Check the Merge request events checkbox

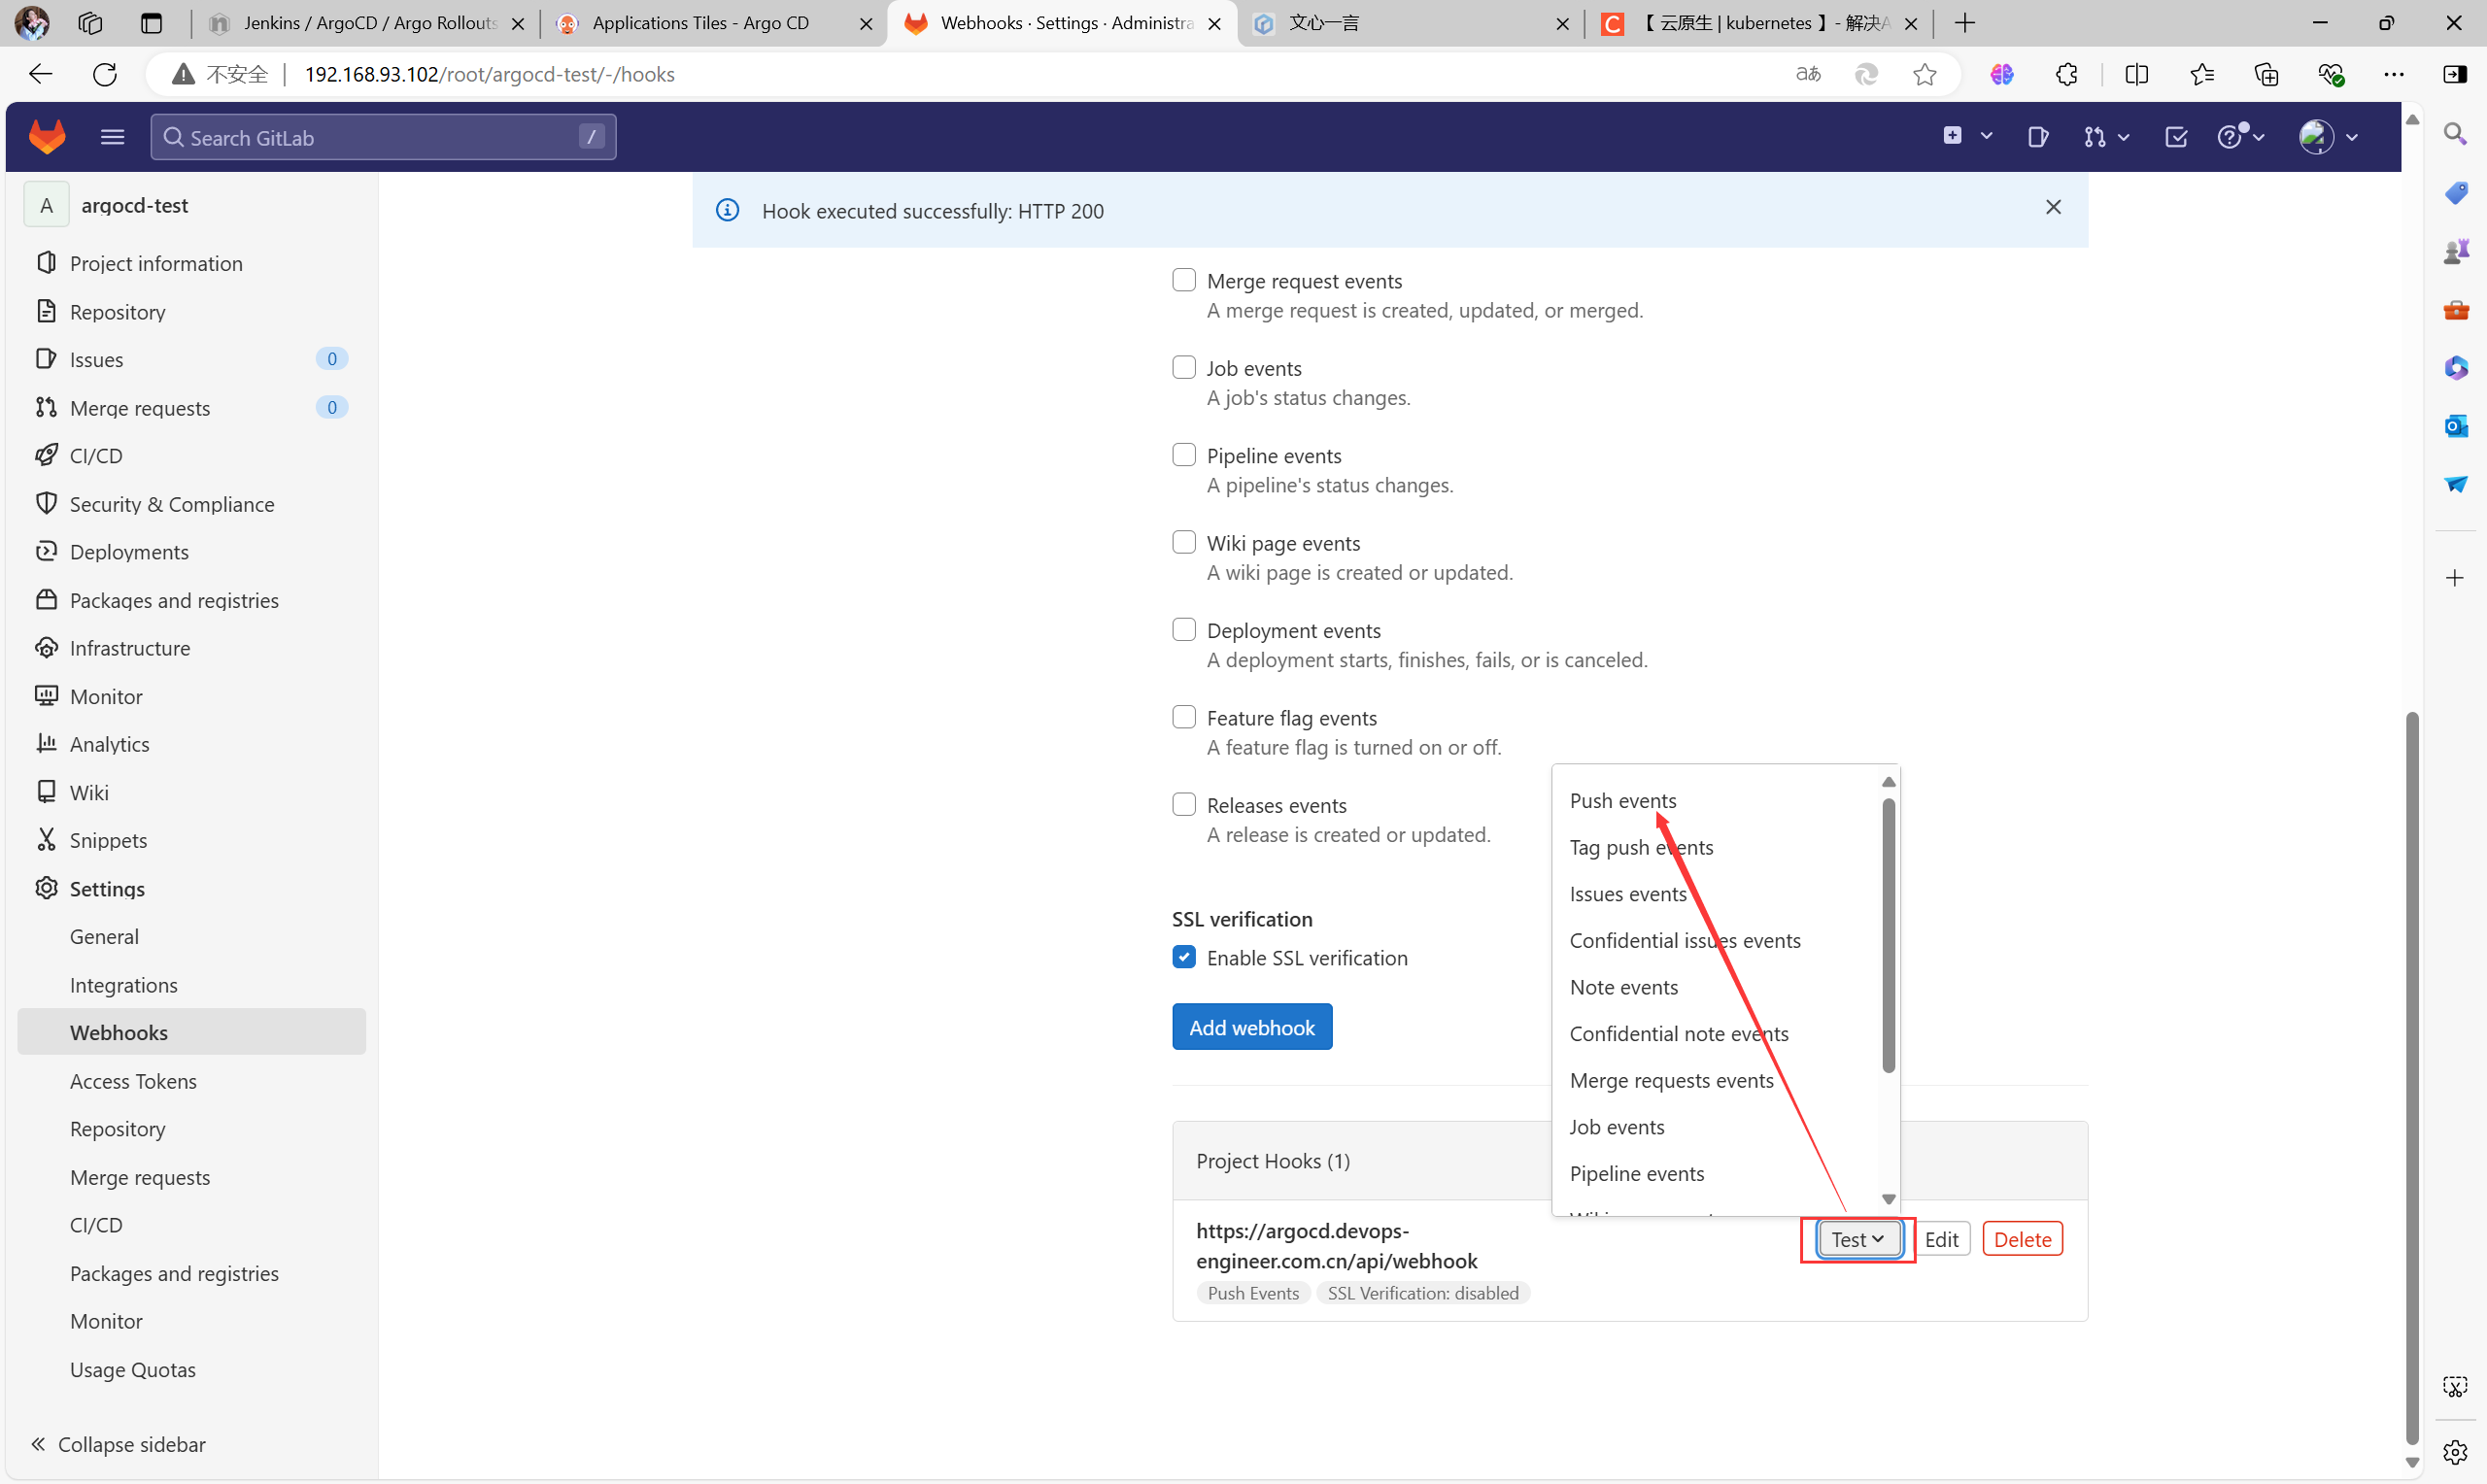point(1184,280)
